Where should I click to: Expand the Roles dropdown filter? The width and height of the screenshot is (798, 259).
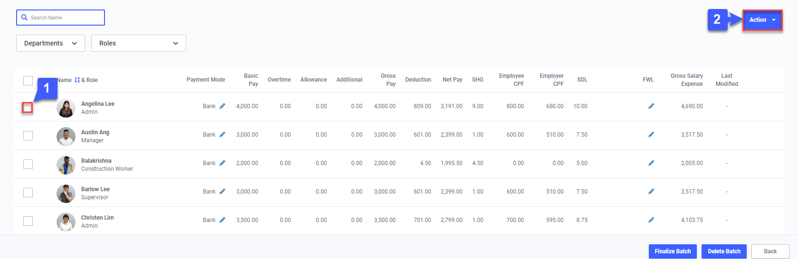click(x=138, y=43)
